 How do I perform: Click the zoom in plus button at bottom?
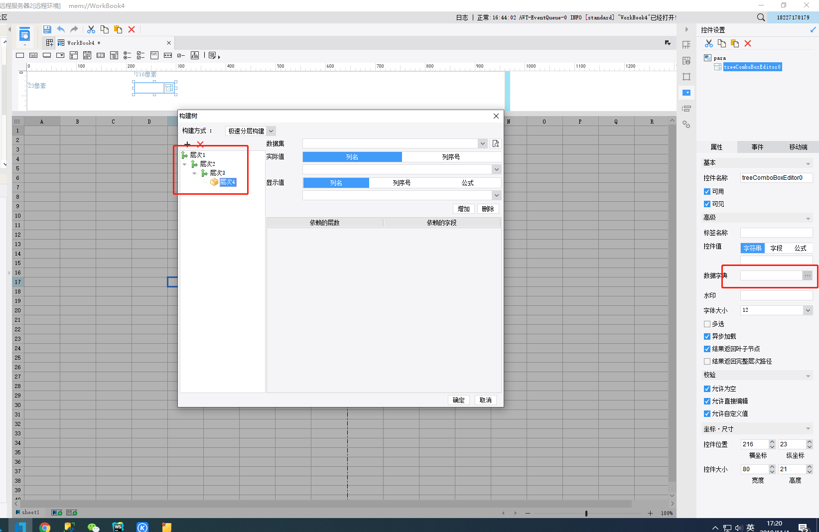(x=650, y=513)
